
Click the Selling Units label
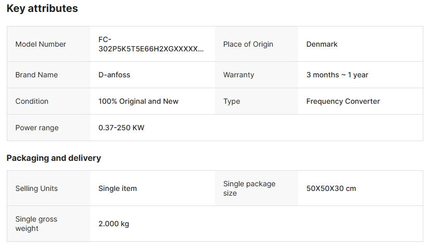tap(36, 189)
